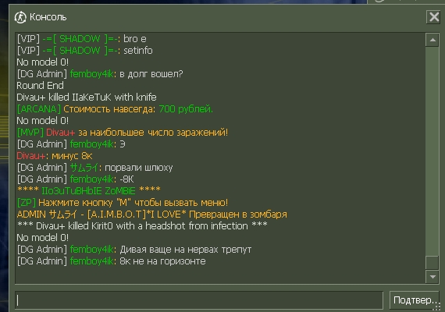Click the scroll up arrow of the console log
Screen dimensions: 445x312
[x=433, y=40]
